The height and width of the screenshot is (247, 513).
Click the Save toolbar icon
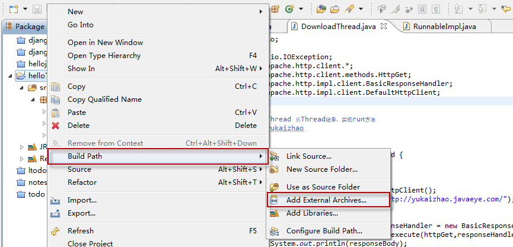point(37,9)
